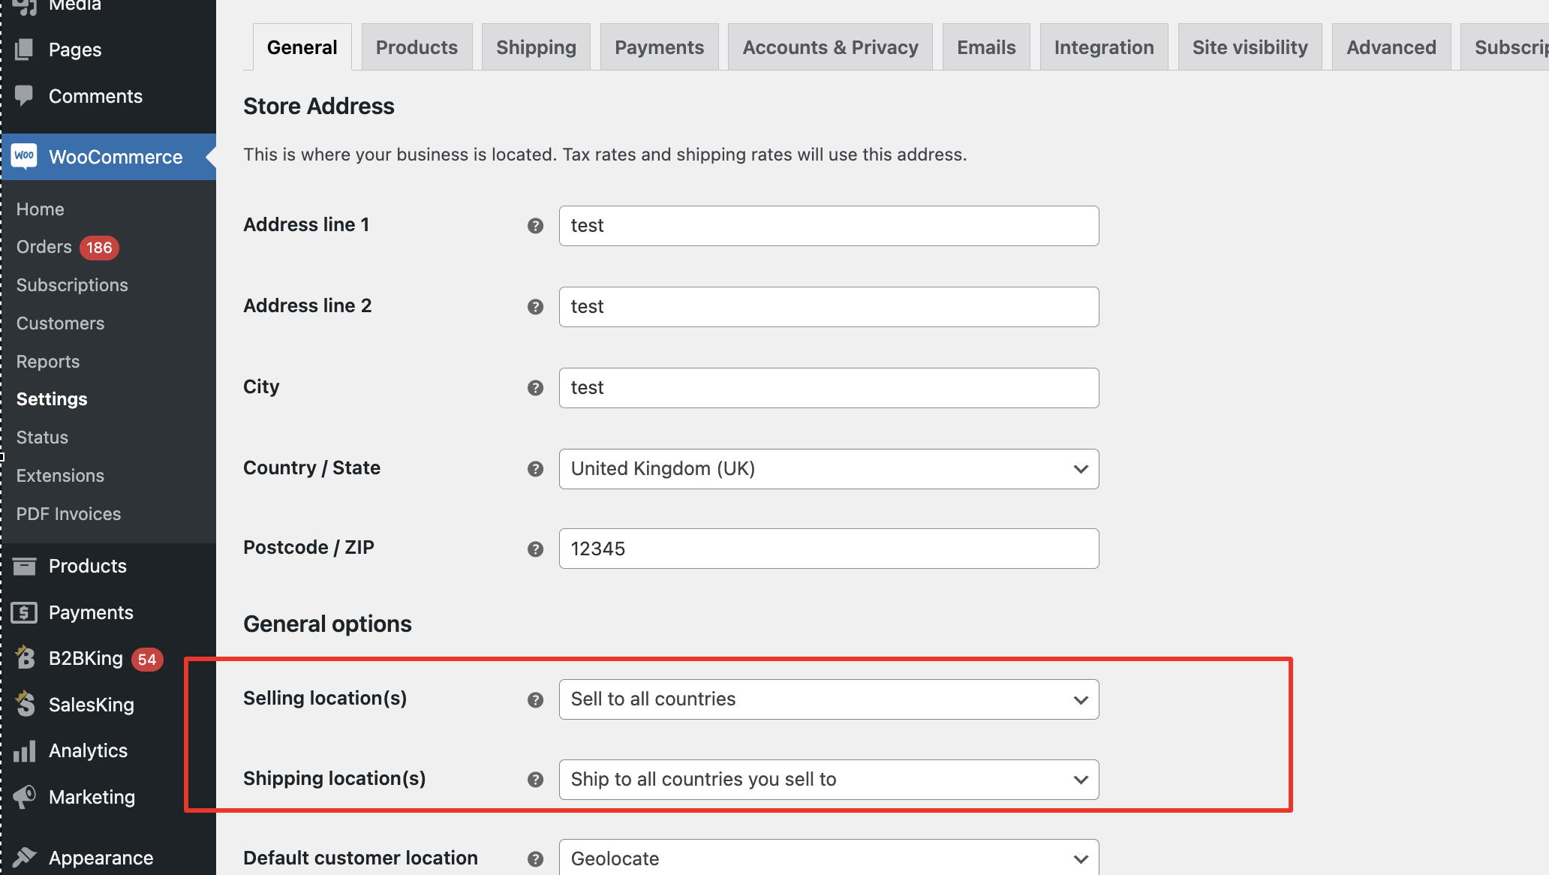Click the Comments bubble icon in sidebar
The width and height of the screenshot is (1549, 875).
(x=24, y=95)
